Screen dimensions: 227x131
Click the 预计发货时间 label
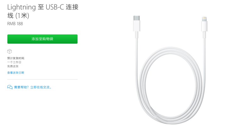pos(16,58)
